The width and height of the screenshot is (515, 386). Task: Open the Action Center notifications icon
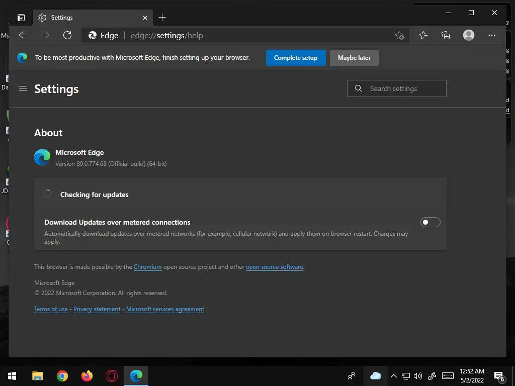(499, 376)
